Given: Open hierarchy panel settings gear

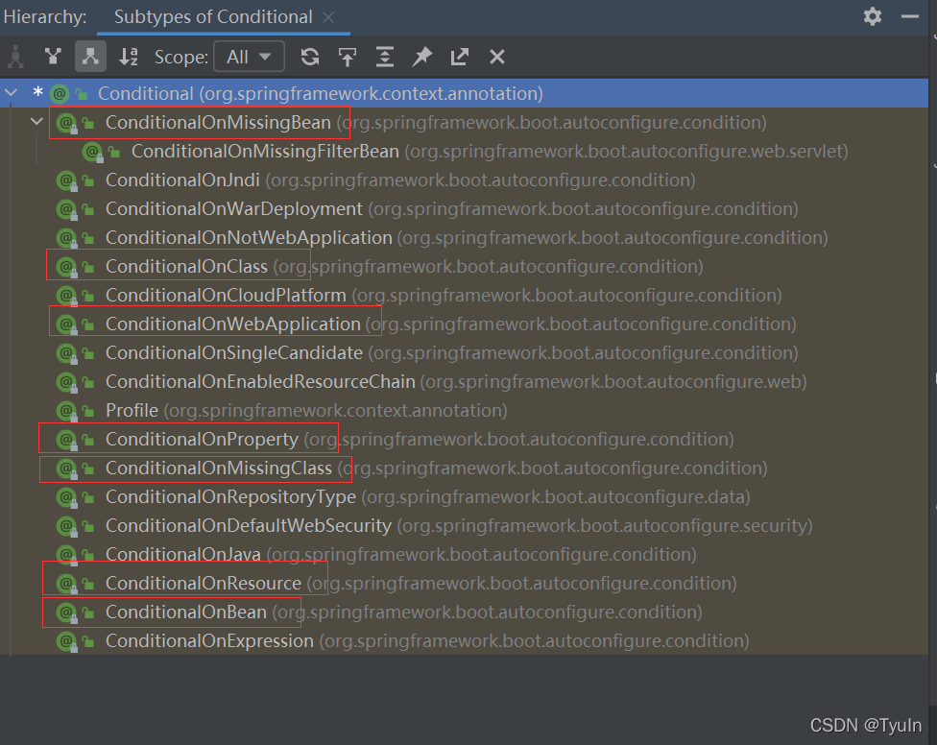Looking at the screenshot, I should click(x=873, y=16).
